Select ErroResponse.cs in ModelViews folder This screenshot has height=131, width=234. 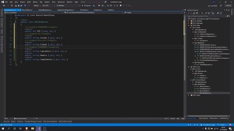pos(205,89)
